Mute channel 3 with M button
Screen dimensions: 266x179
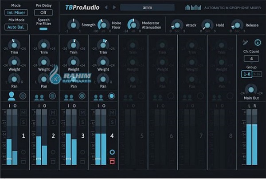82,112
